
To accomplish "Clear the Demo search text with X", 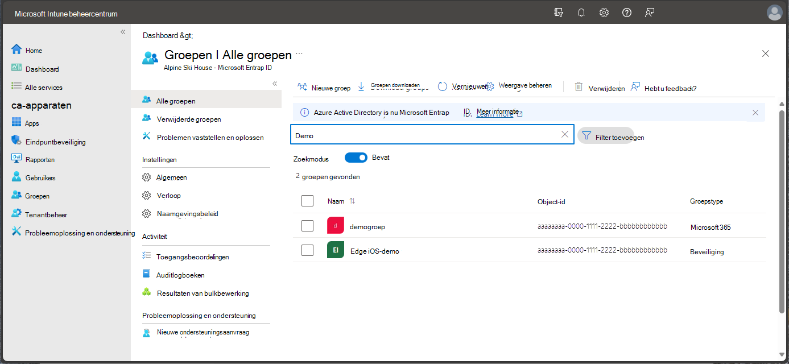I will click(x=565, y=134).
